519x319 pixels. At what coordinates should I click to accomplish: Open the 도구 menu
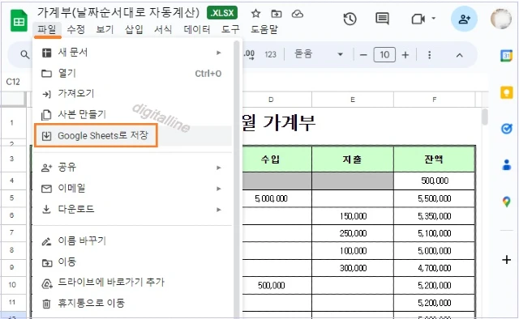(230, 30)
